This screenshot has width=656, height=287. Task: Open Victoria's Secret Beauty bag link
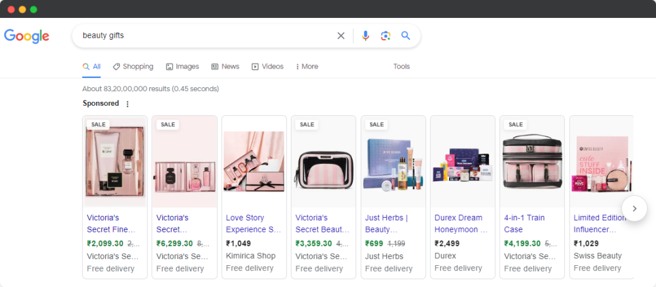click(x=322, y=224)
